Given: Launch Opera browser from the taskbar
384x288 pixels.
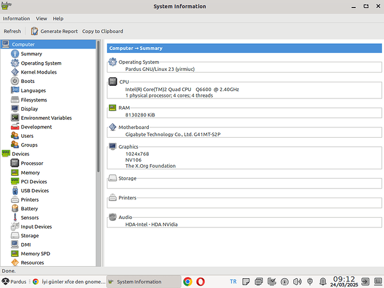Looking at the screenshot, I should pos(201,282).
